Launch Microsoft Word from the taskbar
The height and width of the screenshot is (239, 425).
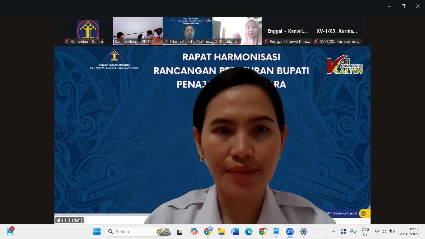(235, 232)
